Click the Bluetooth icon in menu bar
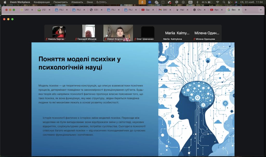Viewport: 266px width, 157px height. tap(197, 2)
